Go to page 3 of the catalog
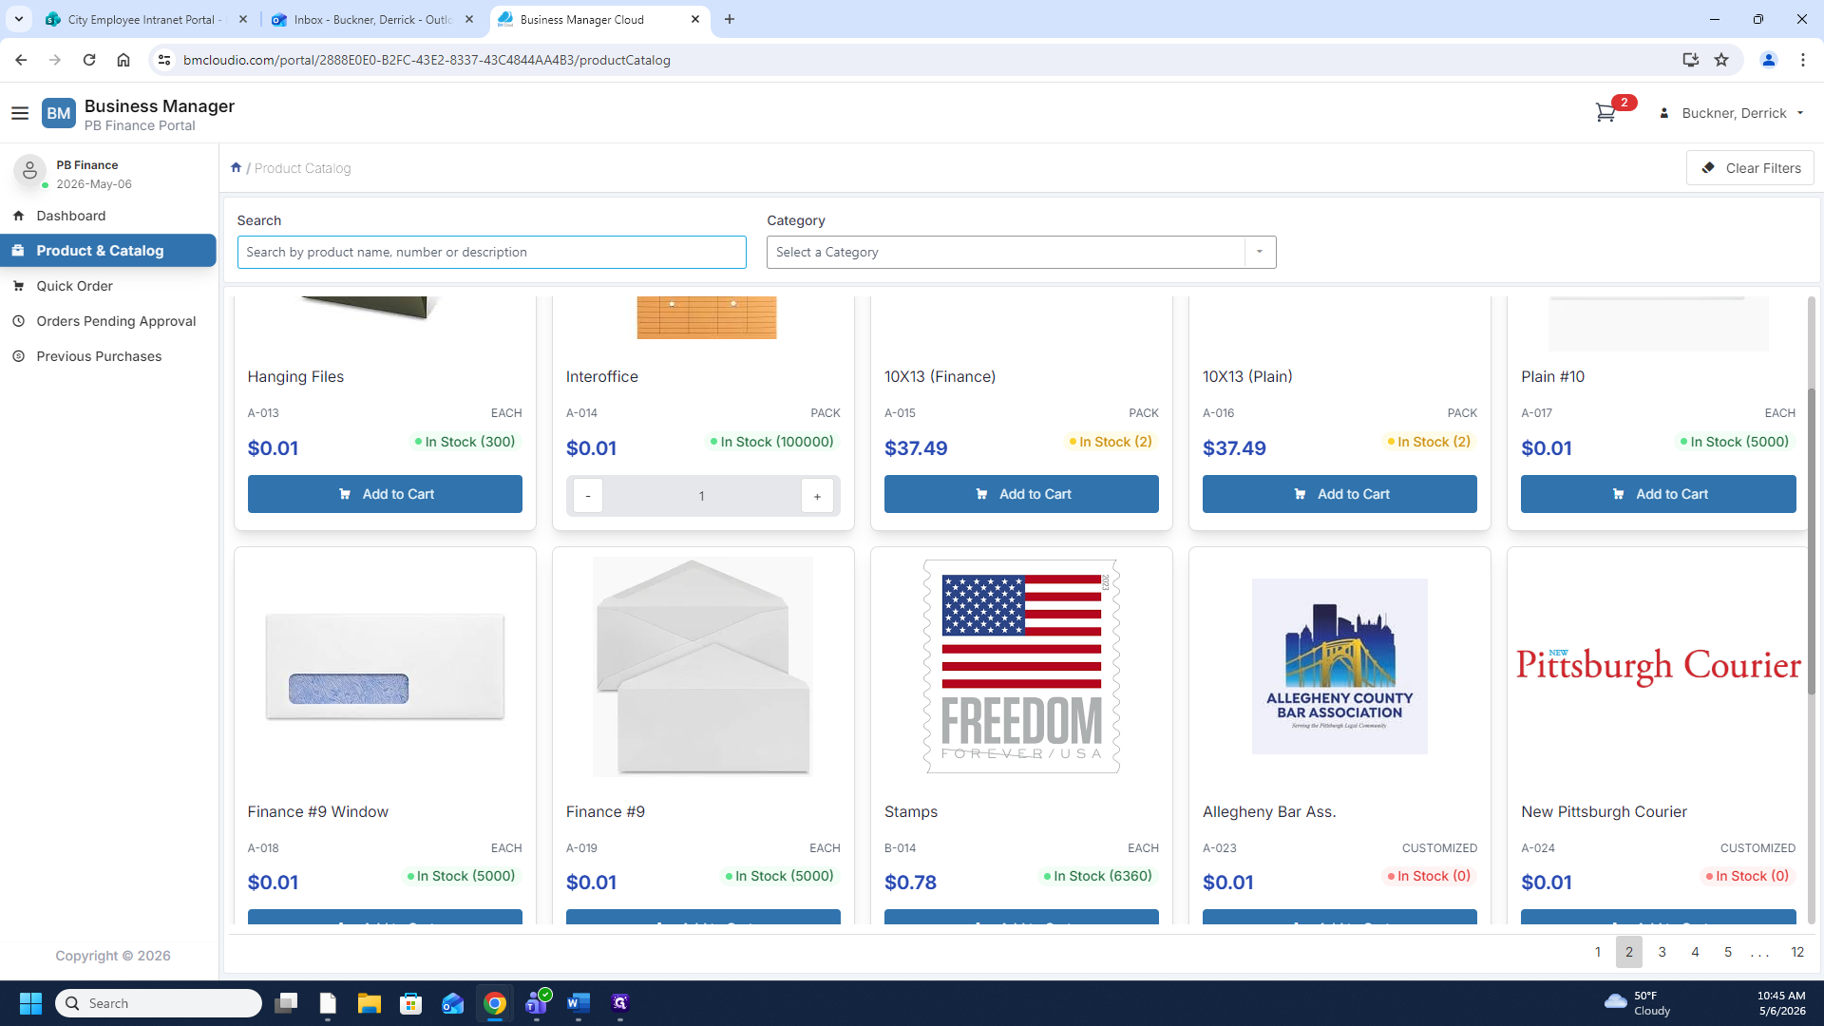This screenshot has width=1824, height=1026. (1662, 952)
